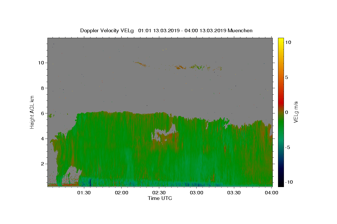Click the 04:00 time tick label
The height and width of the screenshot is (224, 337).
tap(272, 193)
